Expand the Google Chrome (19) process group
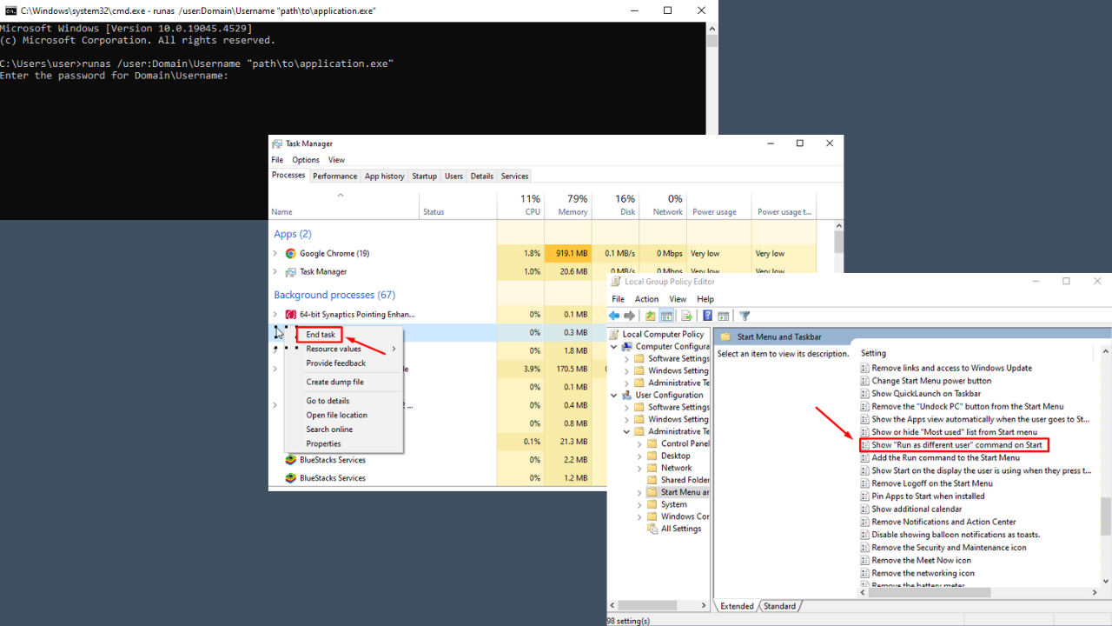 pos(275,254)
